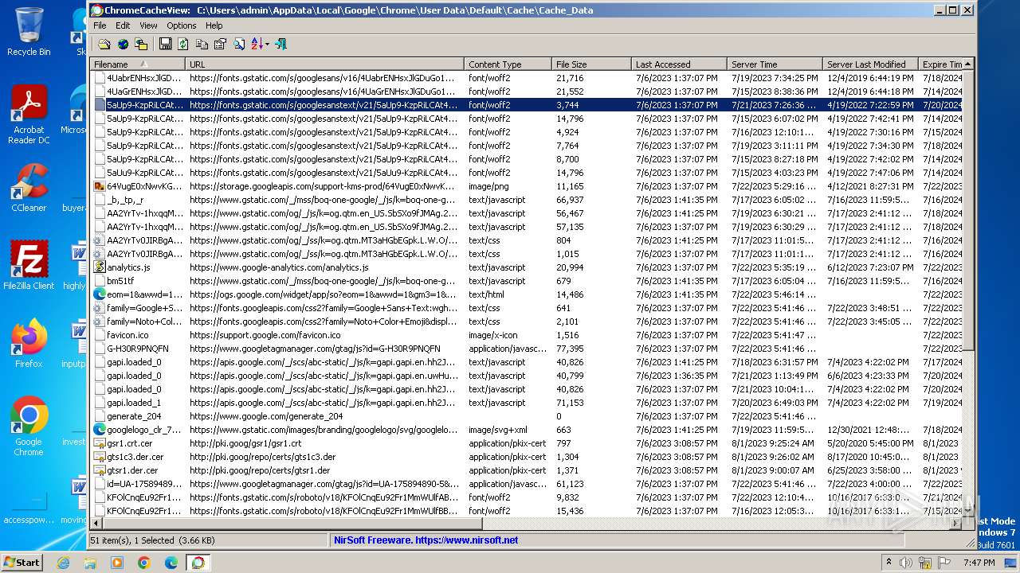The width and height of the screenshot is (1020, 573).
Task: Select the bm51tf filename row
Action: point(120,281)
